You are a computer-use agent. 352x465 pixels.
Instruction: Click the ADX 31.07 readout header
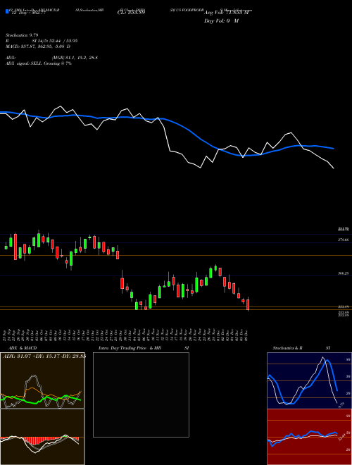44,356
